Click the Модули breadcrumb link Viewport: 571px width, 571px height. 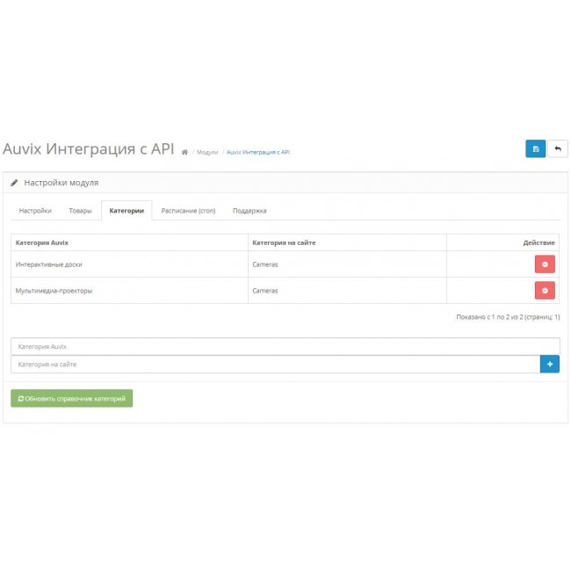(207, 152)
